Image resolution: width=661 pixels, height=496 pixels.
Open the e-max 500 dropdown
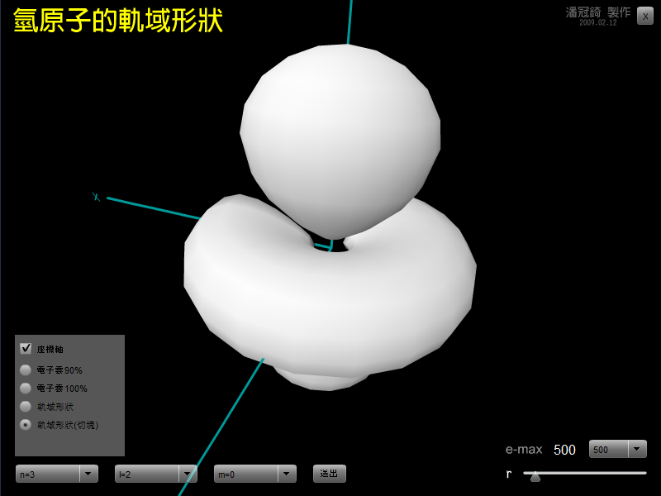pyautogui.click(x=617, y=449)
